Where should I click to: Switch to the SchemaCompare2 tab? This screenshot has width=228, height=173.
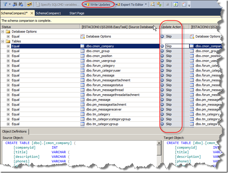(14, 13)
